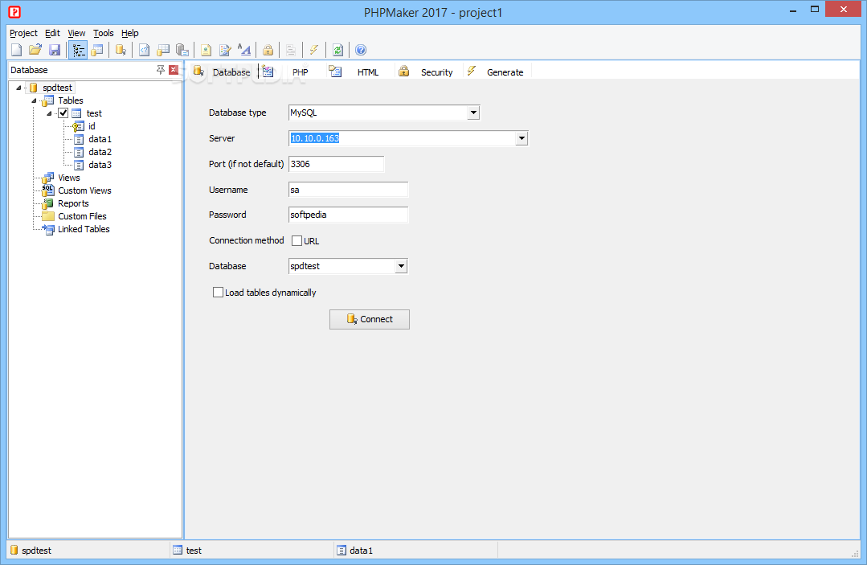
Task: Click the table grid toolbar icon
Action: coord(163,51)
